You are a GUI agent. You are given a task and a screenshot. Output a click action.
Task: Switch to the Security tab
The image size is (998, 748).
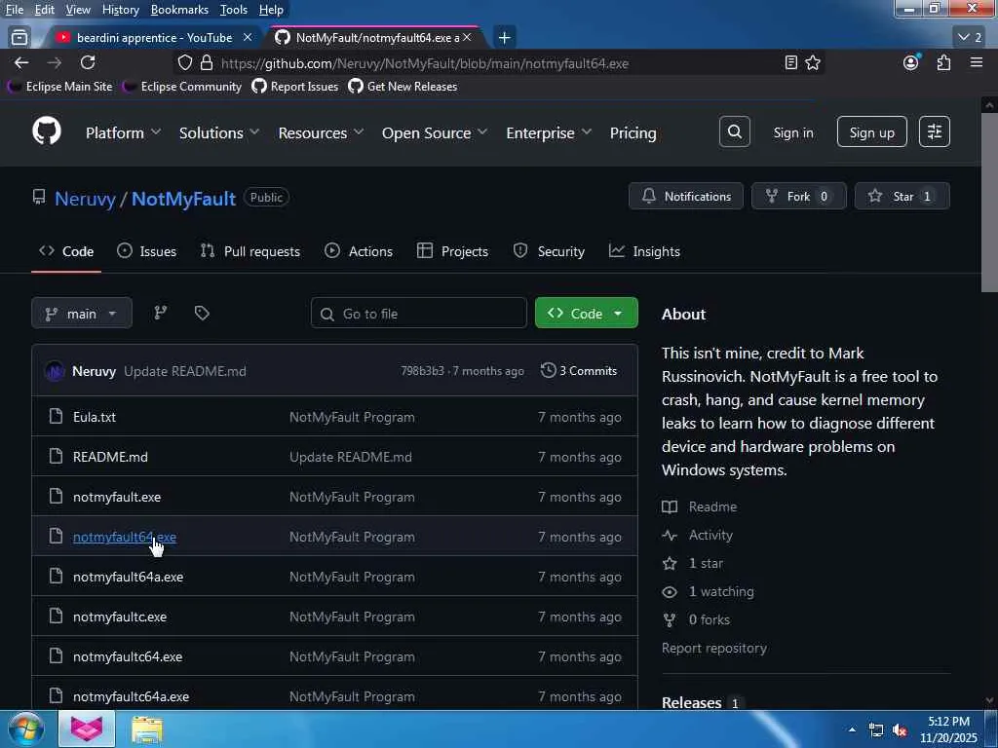pos(549,251)
